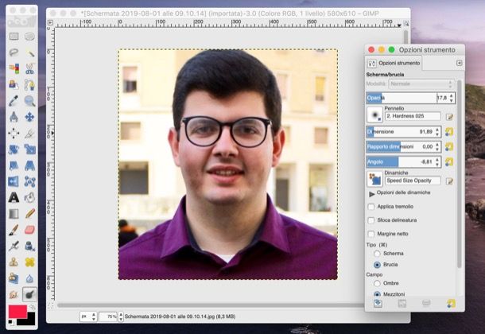
Task: Select the Perspective Clone tool
Action: [14, 278]
